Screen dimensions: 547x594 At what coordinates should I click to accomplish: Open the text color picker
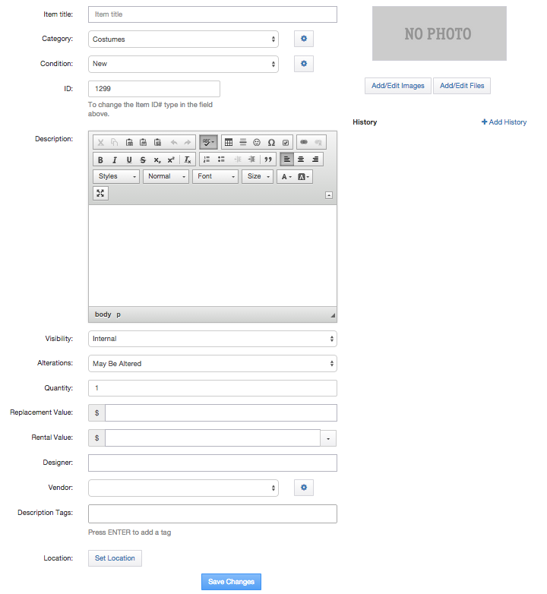pos(286,177)
